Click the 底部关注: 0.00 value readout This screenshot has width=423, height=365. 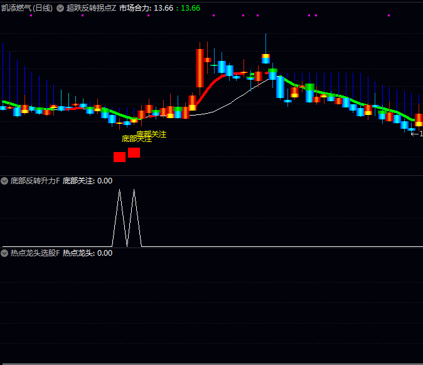pos(88,181)
